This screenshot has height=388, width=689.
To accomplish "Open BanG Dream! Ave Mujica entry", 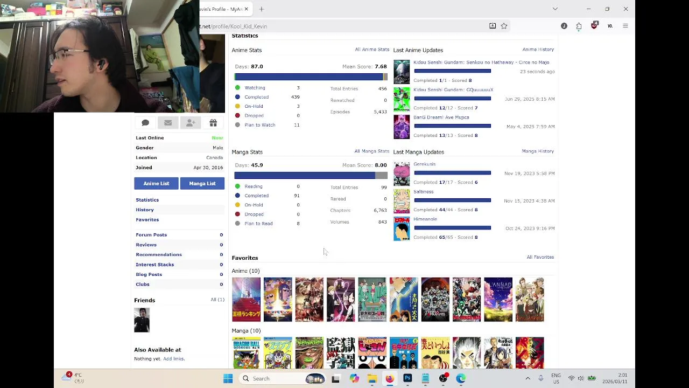I will tap(441, 117).
